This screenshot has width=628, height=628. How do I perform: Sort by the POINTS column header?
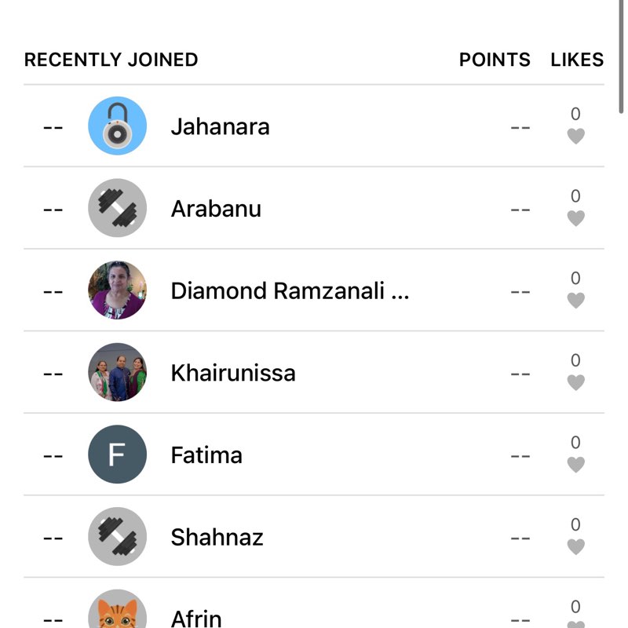[495, 60]
